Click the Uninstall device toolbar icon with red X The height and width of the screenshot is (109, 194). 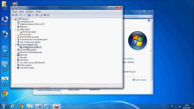tap(45, 15)
